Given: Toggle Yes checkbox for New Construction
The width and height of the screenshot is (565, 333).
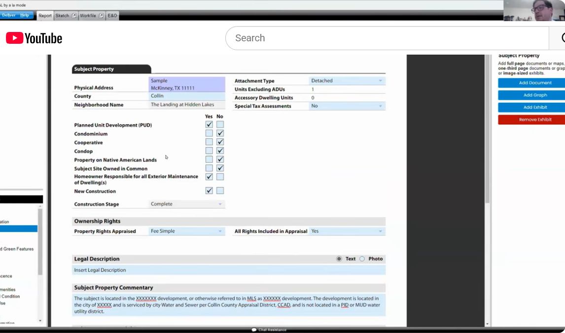Looking at the screenshot, I should tap(209, 190).
